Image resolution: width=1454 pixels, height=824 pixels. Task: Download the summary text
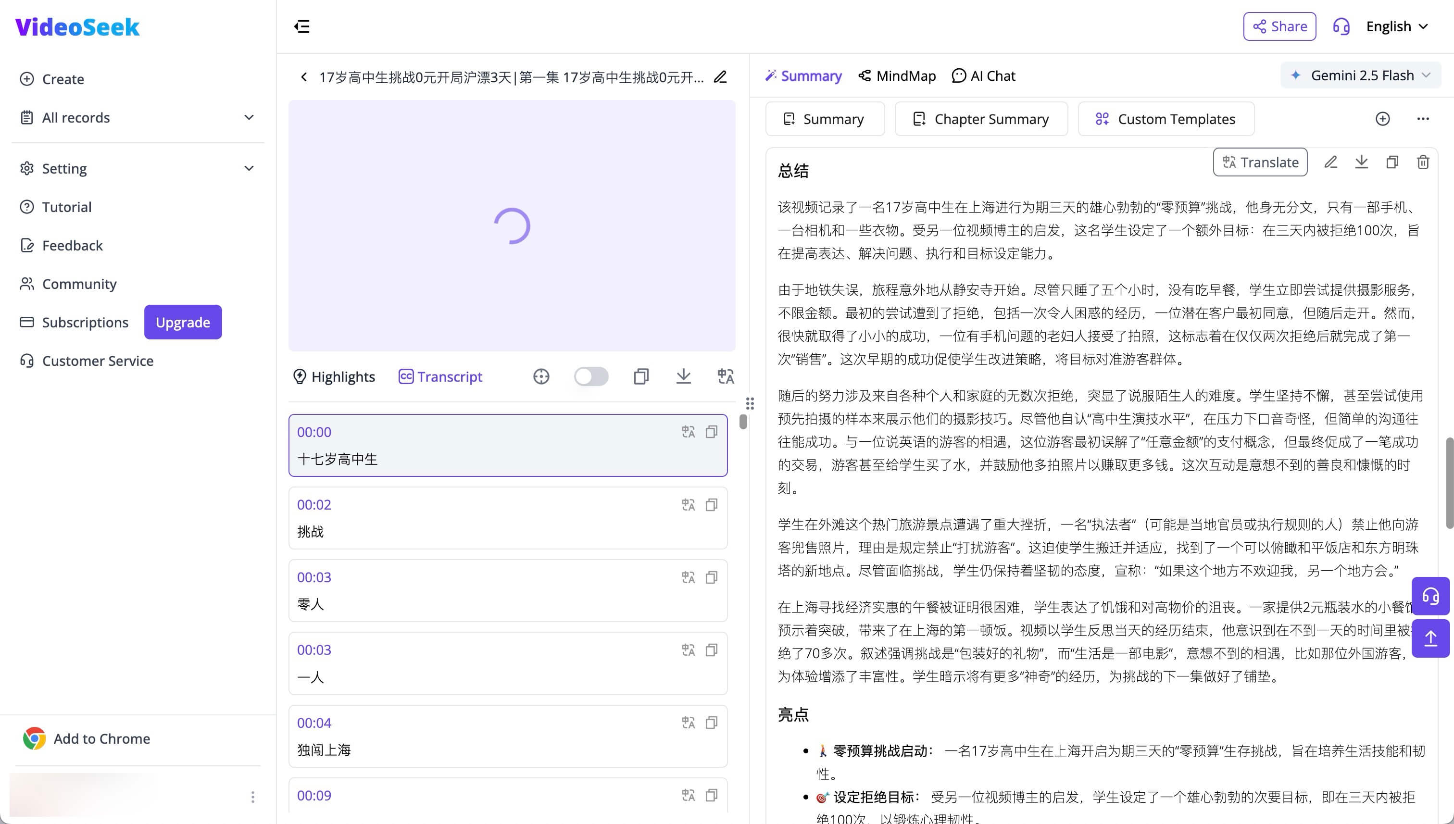click(x=1362, y=162)
